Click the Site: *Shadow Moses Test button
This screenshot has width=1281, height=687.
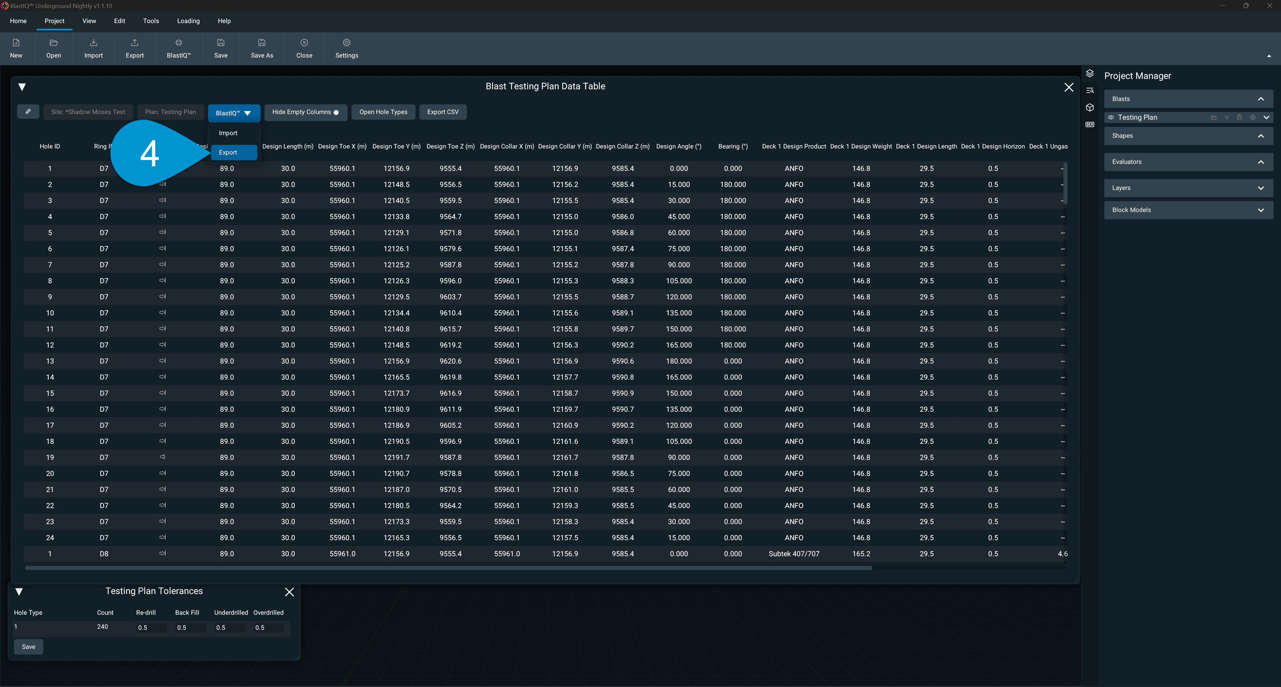[x=88, y=112]
